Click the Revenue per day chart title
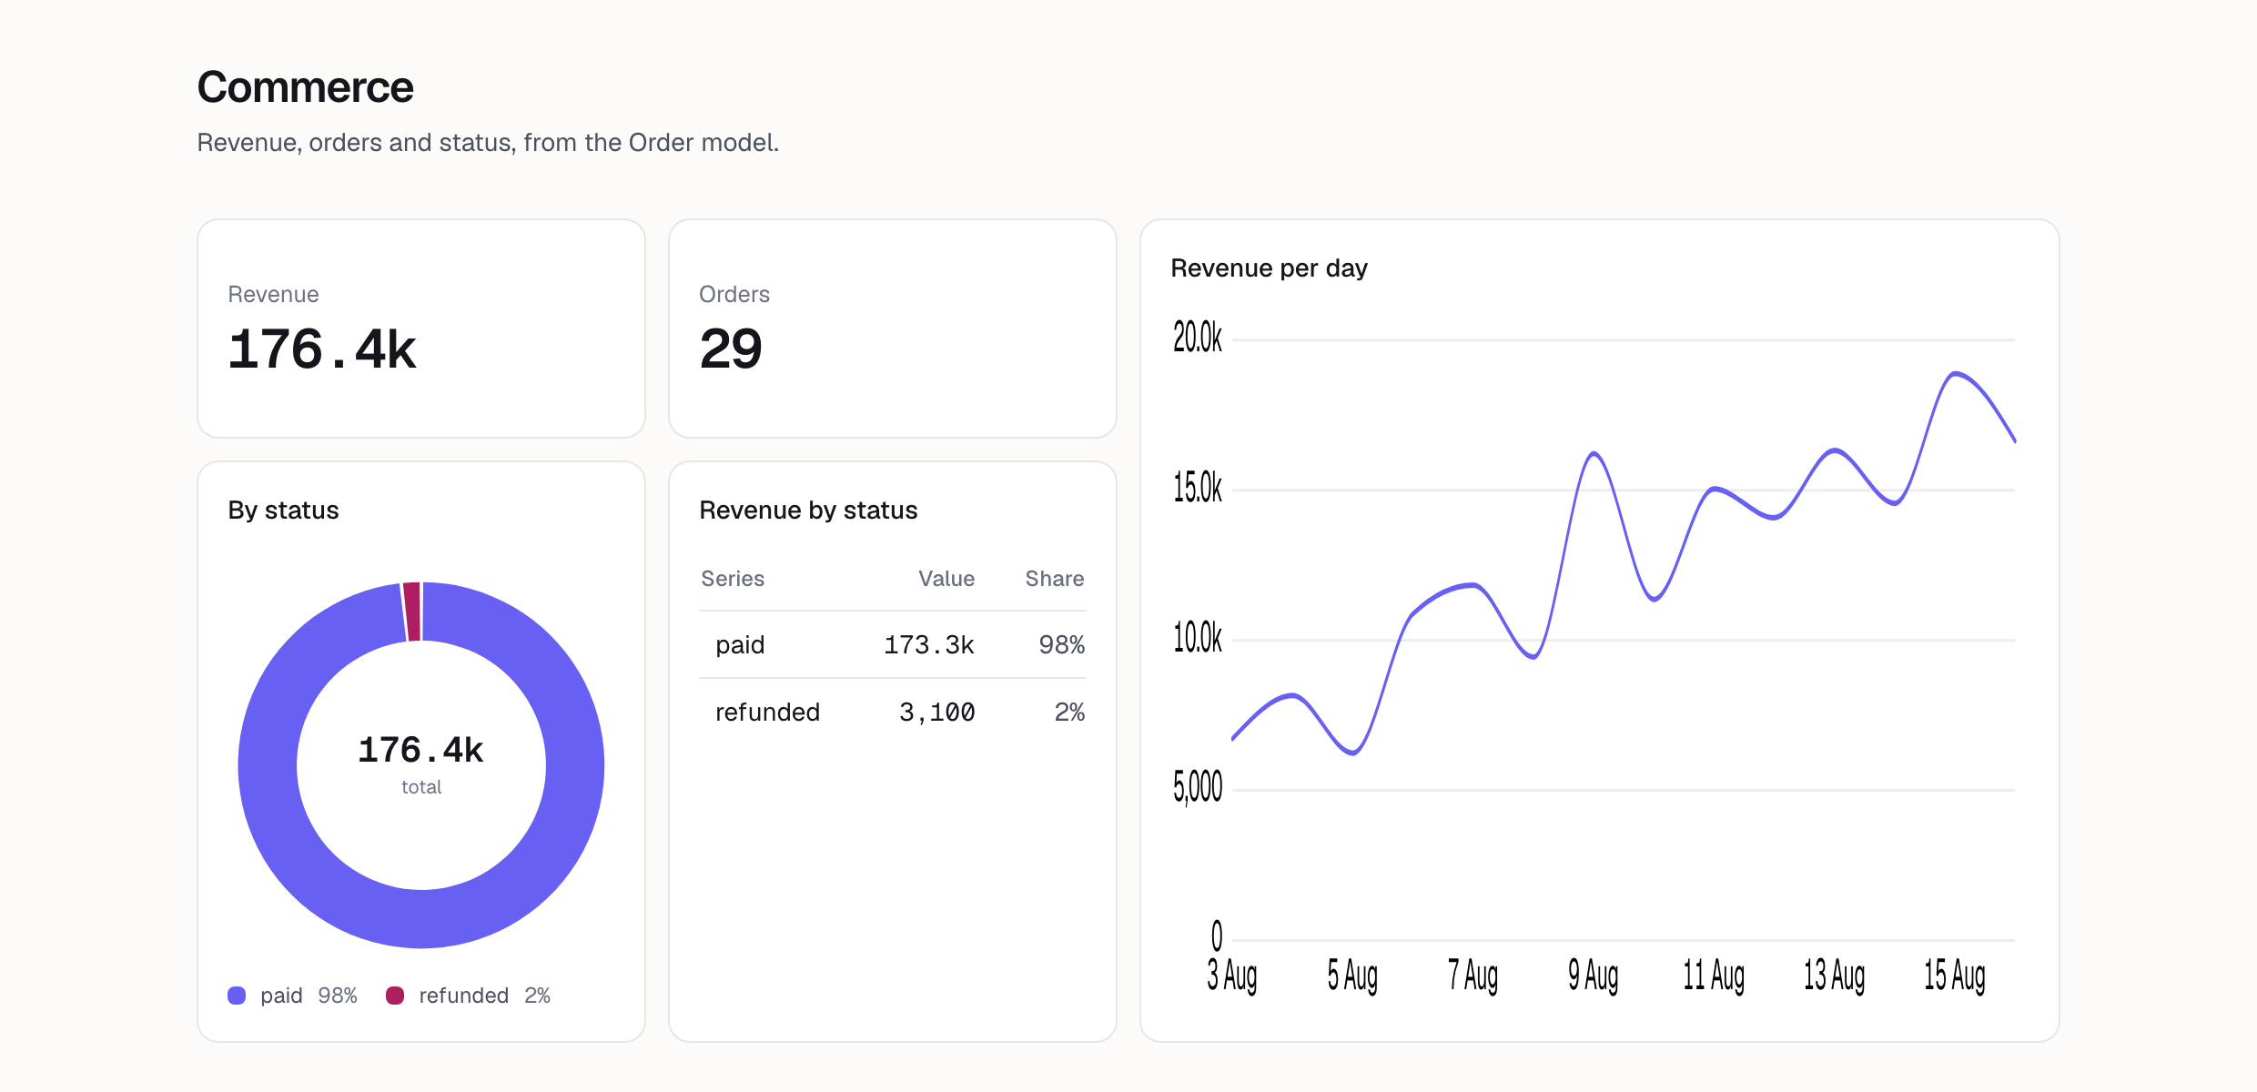 tap(1269, 268)
